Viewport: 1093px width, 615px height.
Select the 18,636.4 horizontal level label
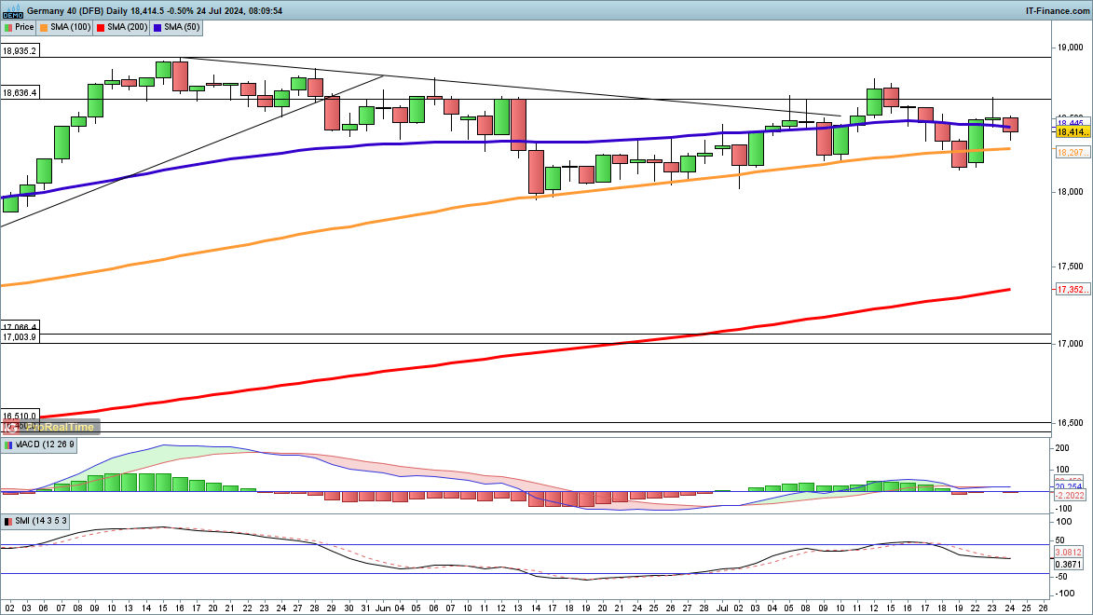(x=20, y=93)
